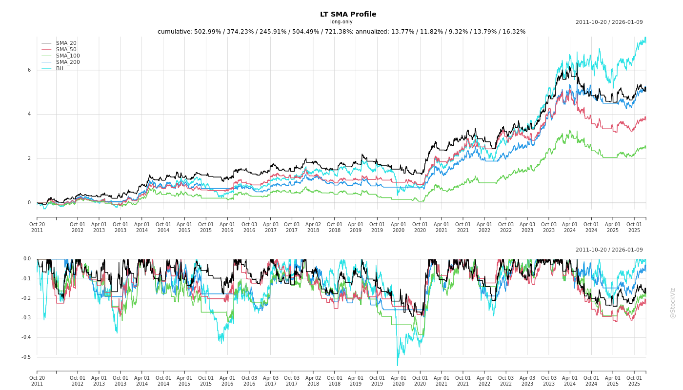Click the Oct 20 2011 label on the upper axis
This screenshot has height=390, width=683.
click(x=37, y=227)
